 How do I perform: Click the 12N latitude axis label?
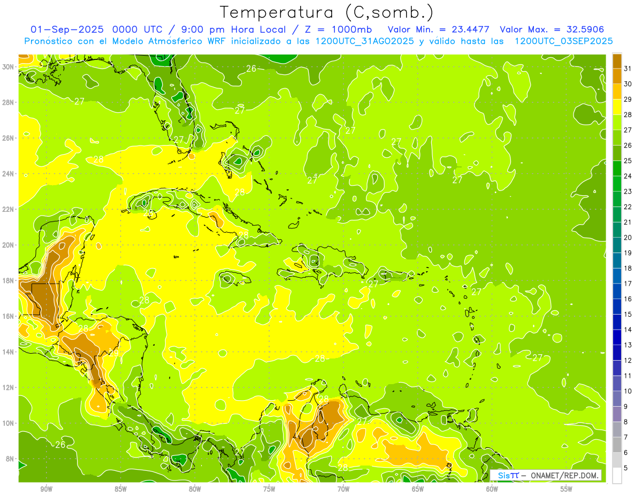9,387
